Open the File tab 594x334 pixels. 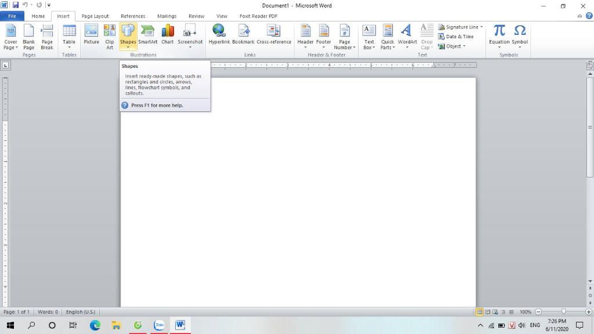pos(12,16)
